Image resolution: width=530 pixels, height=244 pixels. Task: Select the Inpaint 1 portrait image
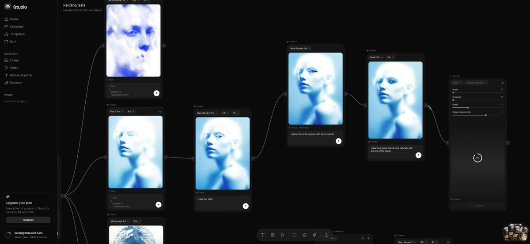pos(315,89)
